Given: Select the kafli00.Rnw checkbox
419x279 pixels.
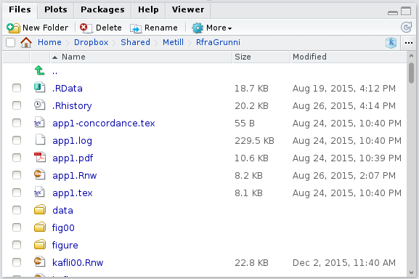Looking at the screenshot, I should coord(17,262).
